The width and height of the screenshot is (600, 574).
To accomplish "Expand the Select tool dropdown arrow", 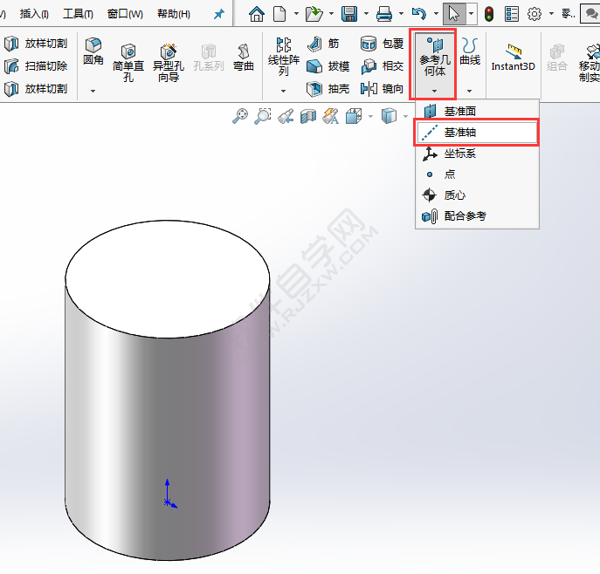I will point(471,14).
